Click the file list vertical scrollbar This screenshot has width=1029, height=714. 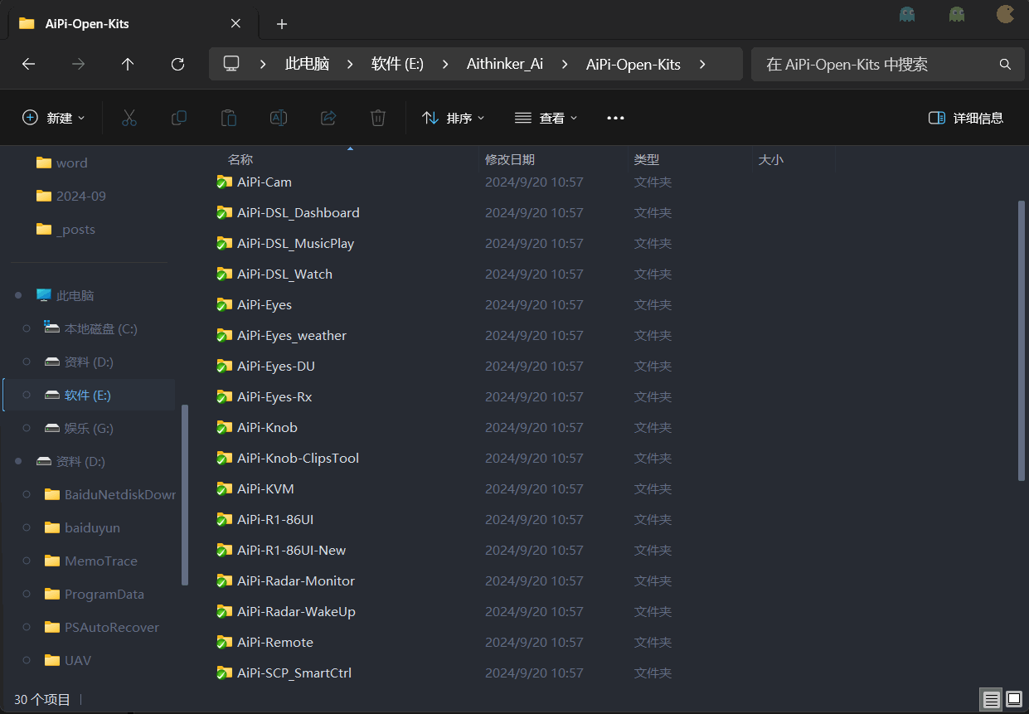pyautogui.click(x=1021, y=340)
